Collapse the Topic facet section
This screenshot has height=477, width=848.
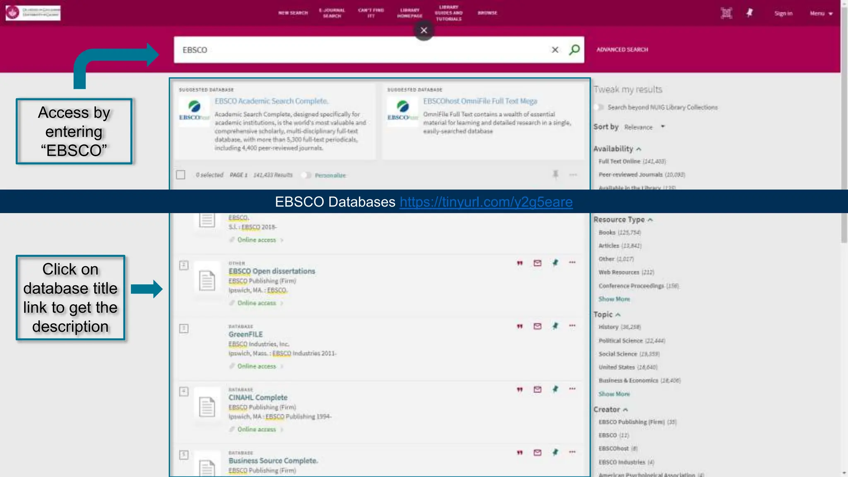(607, 315)
